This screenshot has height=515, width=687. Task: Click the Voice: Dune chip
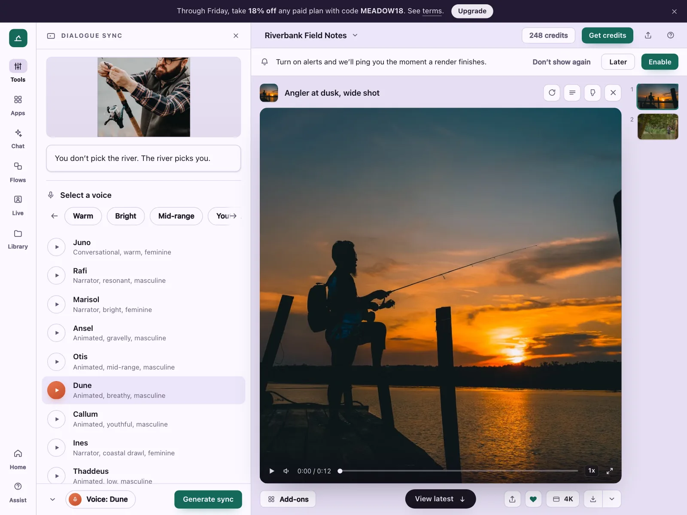point(100,499)
